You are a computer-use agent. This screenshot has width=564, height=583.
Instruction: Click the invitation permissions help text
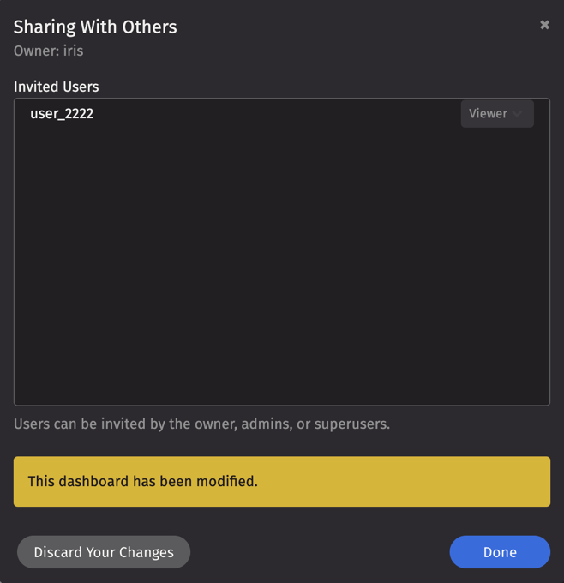click(x=201, y=424)
